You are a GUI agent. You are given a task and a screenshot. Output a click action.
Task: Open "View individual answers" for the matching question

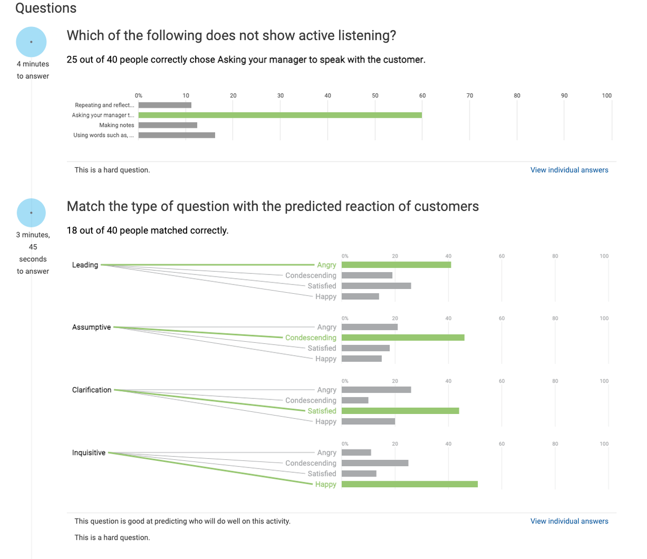[x=569, y=521]
